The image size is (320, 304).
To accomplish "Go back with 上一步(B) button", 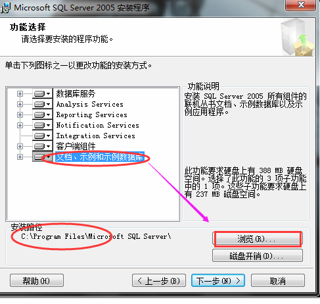I will 159,280.
